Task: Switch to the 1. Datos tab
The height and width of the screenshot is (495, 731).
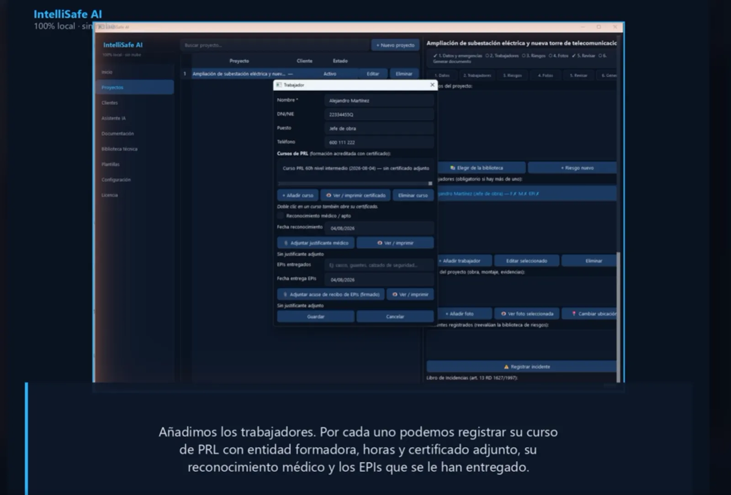Action: coord(442,75)
